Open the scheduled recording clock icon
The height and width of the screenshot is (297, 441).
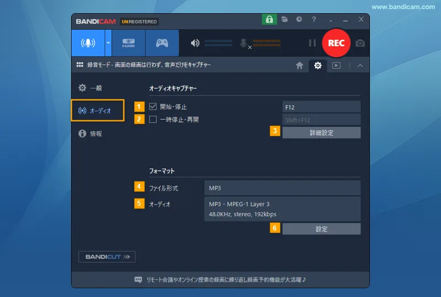coord(299,19)
